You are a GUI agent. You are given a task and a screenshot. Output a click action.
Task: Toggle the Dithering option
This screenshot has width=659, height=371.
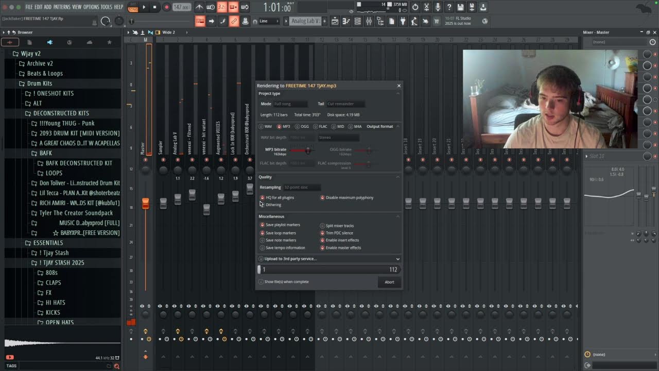(x=271, y=205)
